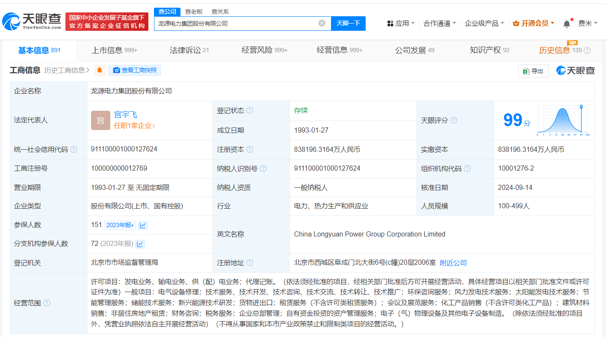Click the bell icon next to 工商信息
The image size is (606, 337).
point(100,70)
